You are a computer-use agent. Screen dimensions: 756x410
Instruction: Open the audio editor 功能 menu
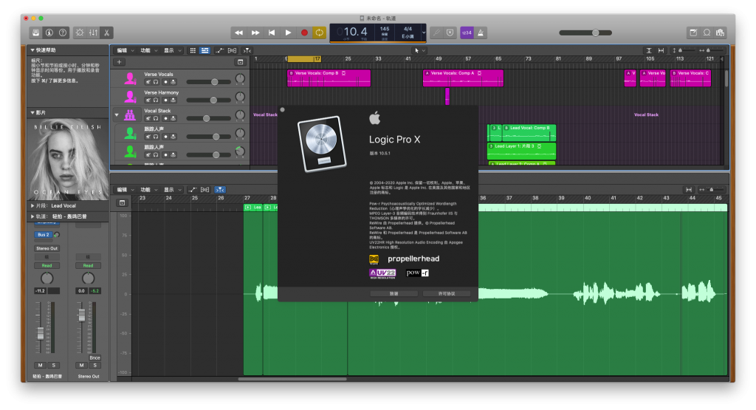(148, 190)
